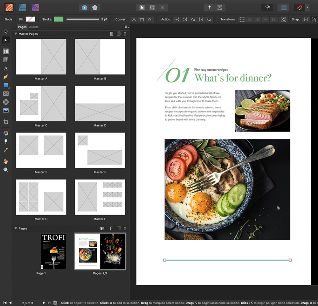
Task: Select the Artistic Text tool
Action: pos(6,69)
